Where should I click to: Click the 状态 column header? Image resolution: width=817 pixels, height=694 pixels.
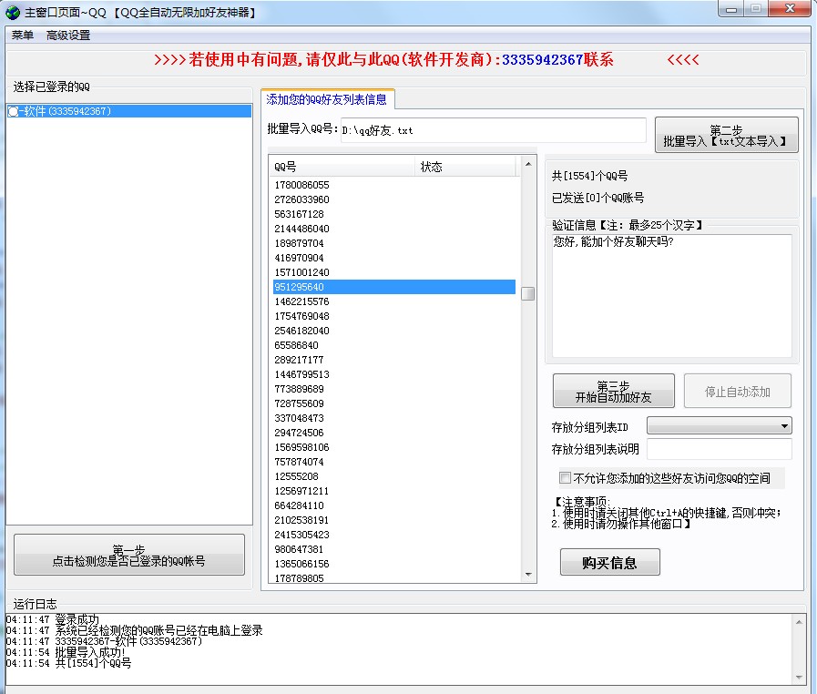click(x=465, y=167)
